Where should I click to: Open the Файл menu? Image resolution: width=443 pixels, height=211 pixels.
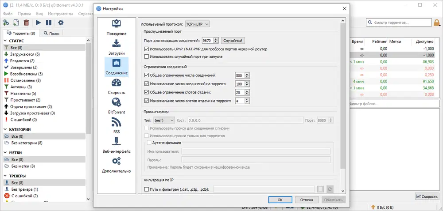8,14
